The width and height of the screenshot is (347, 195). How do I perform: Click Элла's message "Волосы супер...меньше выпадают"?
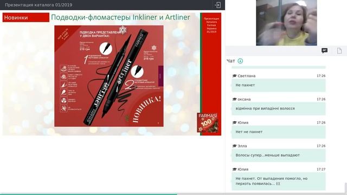click(279, 155)
